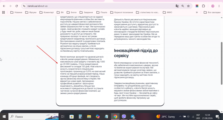Open the ВА bookmark folder
The image size is (223, 120).
(x=60, y=12)
